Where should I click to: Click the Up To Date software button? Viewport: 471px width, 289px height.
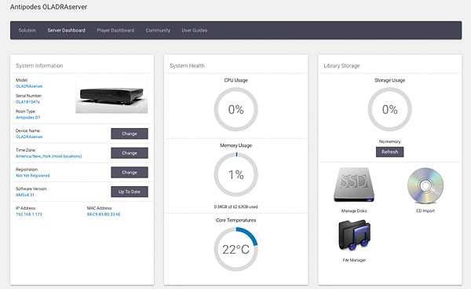pyautogui.click(x=130, y=192)
